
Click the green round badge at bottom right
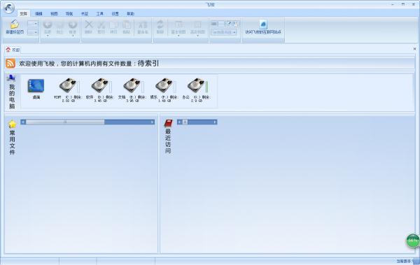point(413,241)
